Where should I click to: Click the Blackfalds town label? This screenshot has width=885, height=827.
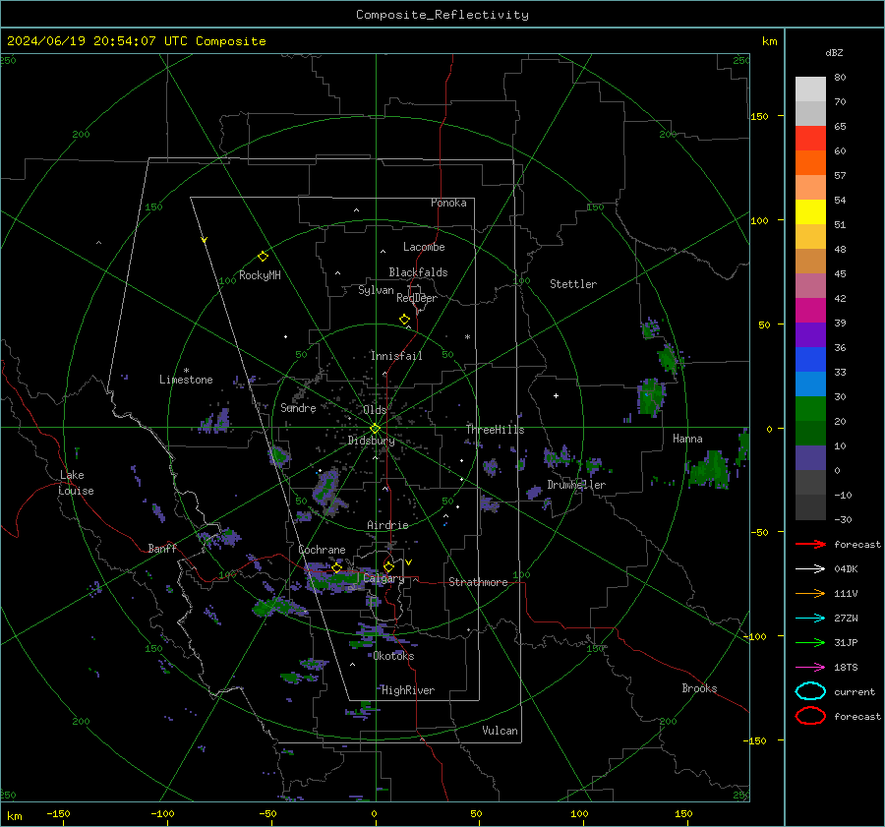click(418, 272)
